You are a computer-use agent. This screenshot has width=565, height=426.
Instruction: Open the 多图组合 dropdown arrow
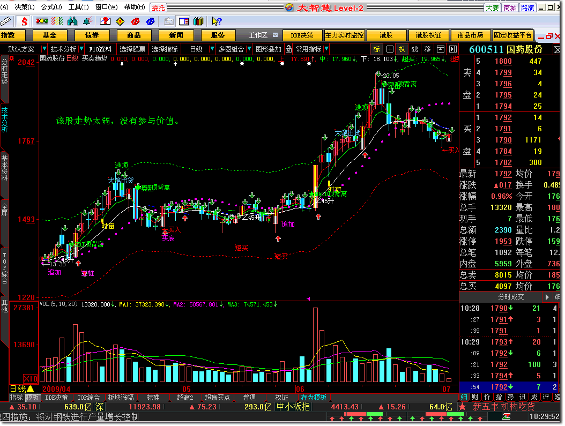249,49
